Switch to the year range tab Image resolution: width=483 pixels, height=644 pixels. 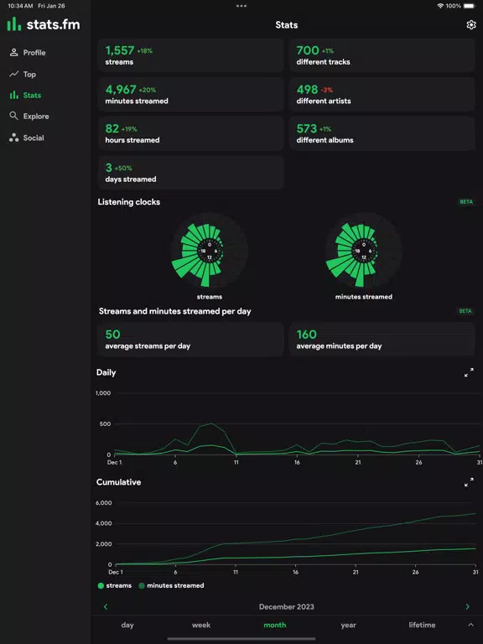point(348,625)
